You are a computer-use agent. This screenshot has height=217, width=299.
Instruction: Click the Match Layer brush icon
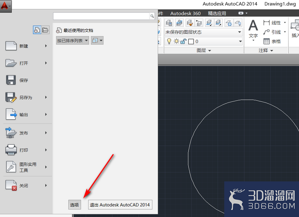[x=189, y=23]
